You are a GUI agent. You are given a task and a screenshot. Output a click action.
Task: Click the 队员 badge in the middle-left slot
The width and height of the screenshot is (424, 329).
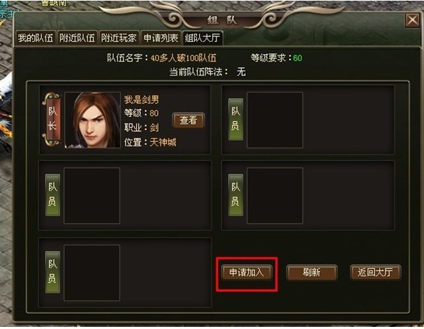pos(52,195)
